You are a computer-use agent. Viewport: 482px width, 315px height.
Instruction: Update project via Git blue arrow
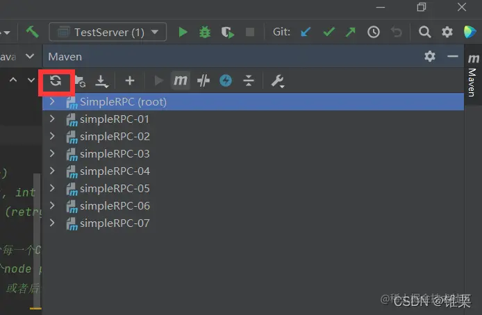coord(306,32)
